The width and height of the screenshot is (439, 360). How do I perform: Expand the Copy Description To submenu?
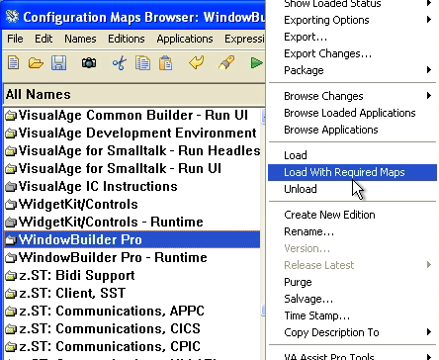[352, 332]
